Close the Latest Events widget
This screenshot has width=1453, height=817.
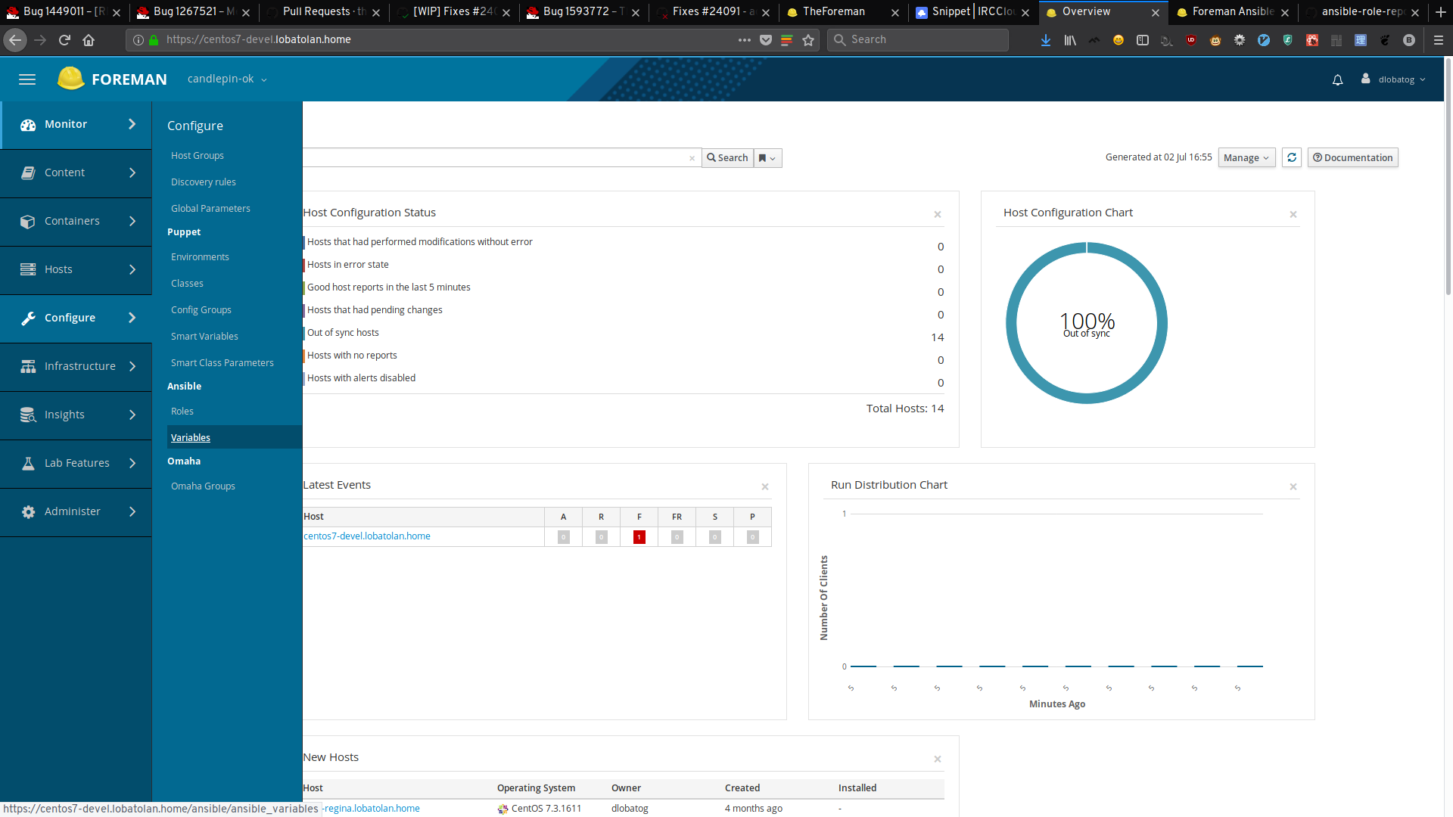(x=765, y=487)
